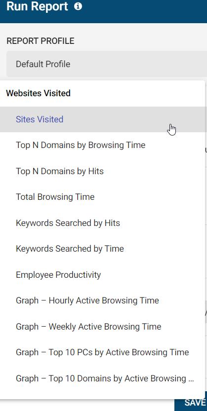The height and width of the screenshot is (411, 207).
Task: Choose Graph – Hourly Active Browsing Time
Action: click(102, 300)
